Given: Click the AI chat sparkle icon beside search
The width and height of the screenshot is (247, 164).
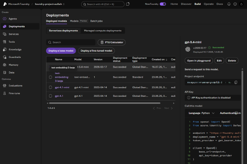Looking at the screenshot, I should coord(128,4).
